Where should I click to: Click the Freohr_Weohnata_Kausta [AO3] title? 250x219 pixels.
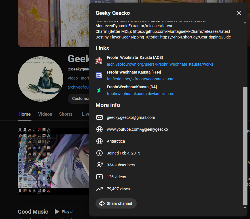tap(135, 57)
